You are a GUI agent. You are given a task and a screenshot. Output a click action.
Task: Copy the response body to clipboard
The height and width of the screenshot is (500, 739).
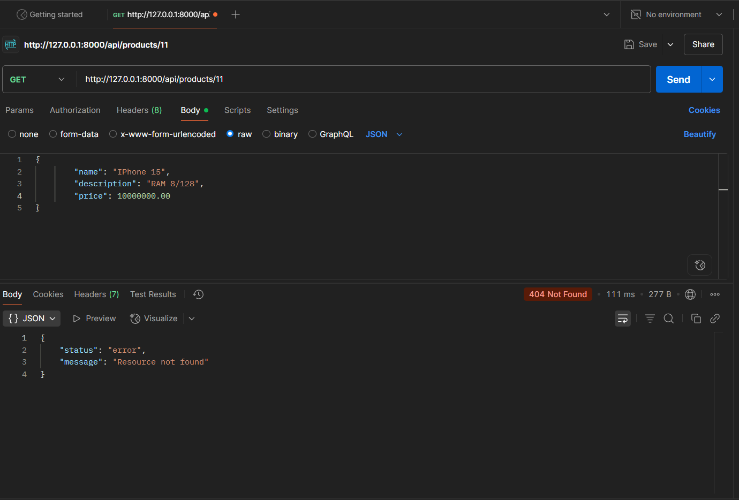pos(696,318)
